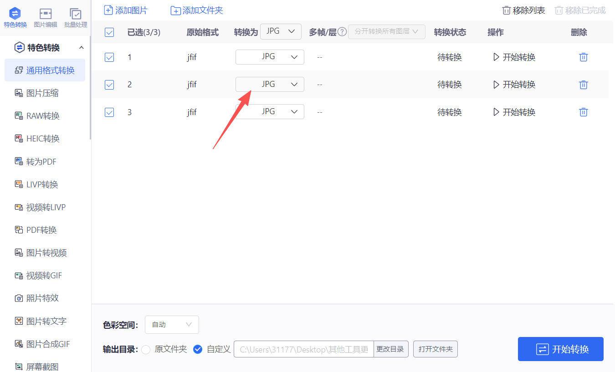Image resolution: width=615 pixels, height=372 pixels.
Task: Open the header 转换为 JPG dropdown
Action: [281, 32]
